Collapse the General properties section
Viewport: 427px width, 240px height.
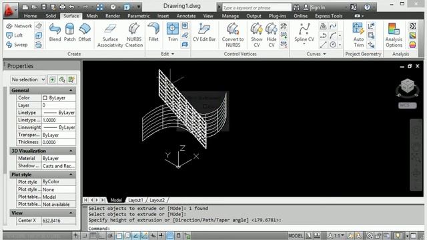pyautogui.click(x=71, y=91)
